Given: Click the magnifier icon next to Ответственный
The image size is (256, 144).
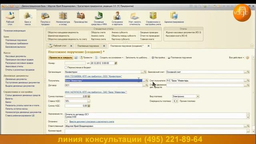Looking at the screenshot, I should pyautogui.click(x=248, y=126).
